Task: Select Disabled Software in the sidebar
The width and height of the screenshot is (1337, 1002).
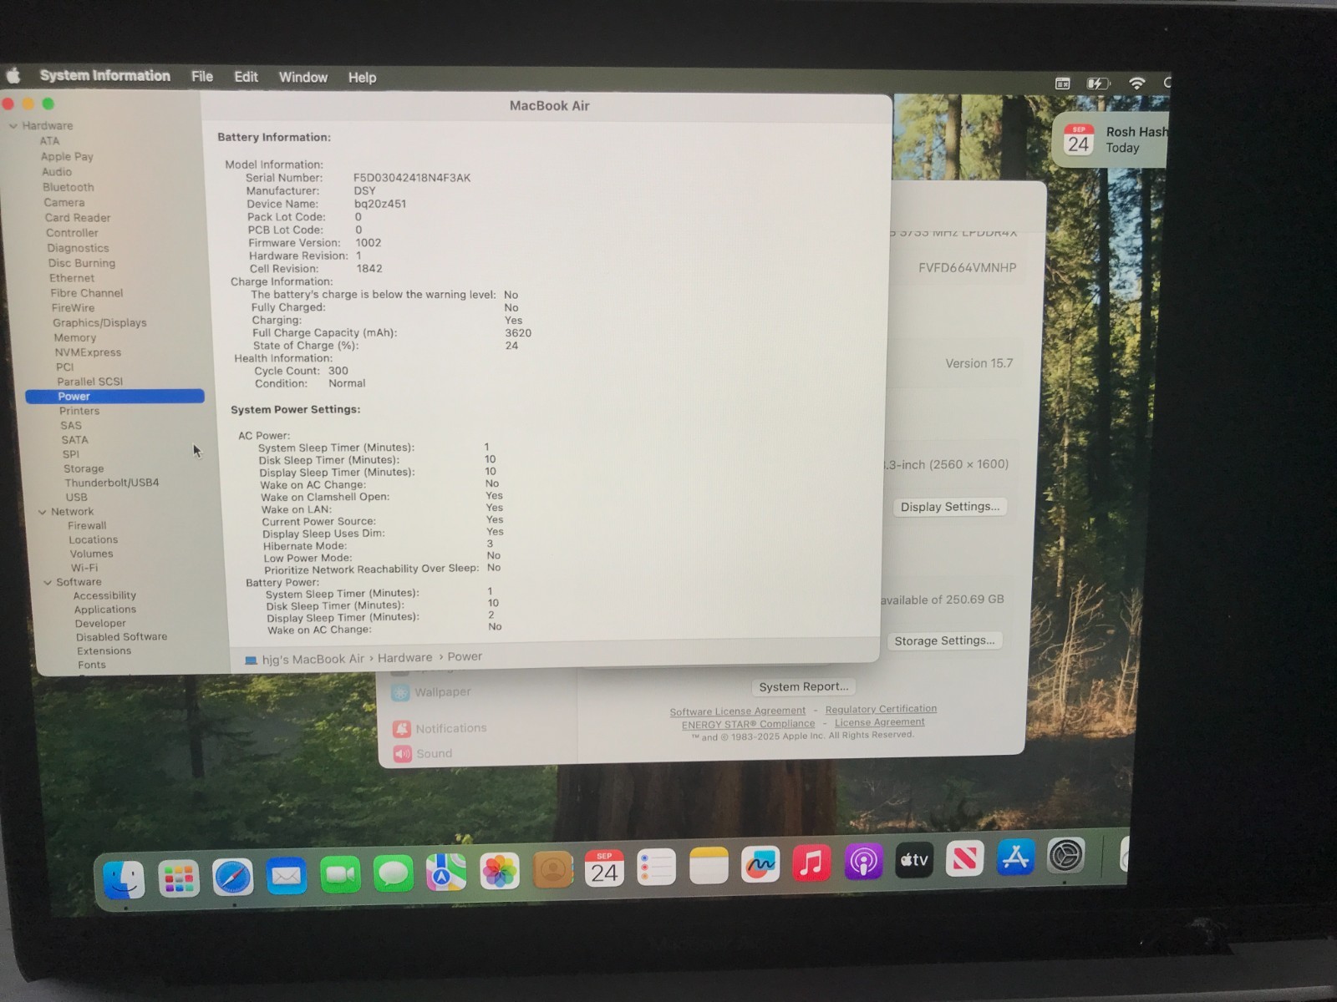Action: [121, 637]
